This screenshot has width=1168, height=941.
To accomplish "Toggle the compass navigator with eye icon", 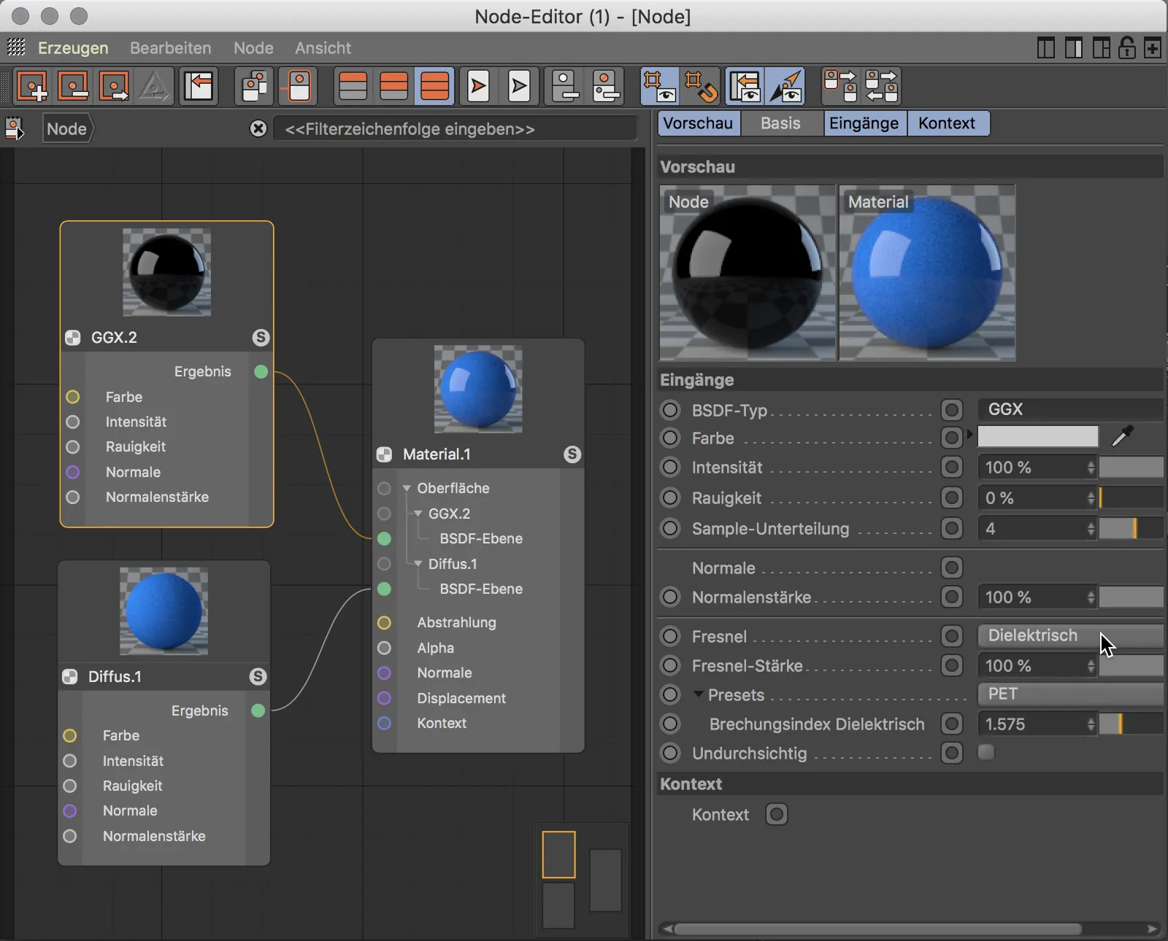I will coord(785,86).
